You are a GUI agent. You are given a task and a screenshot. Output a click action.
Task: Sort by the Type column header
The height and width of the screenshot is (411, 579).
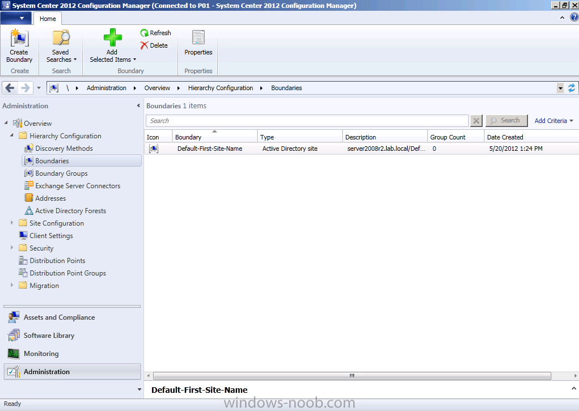point(300,137)
